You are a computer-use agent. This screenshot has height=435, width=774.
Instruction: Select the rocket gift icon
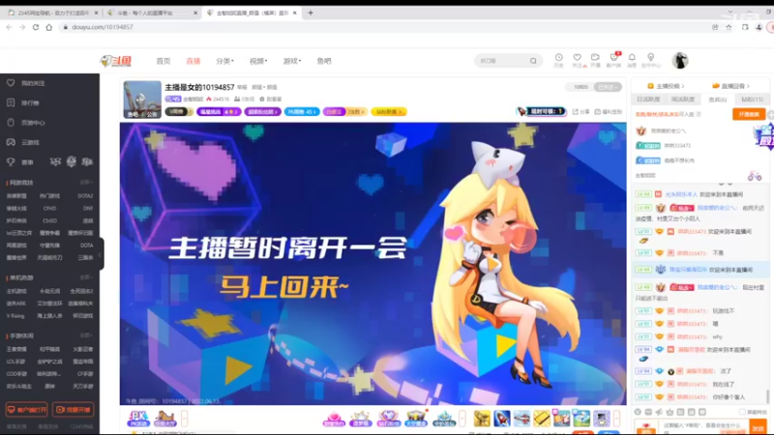502,419
